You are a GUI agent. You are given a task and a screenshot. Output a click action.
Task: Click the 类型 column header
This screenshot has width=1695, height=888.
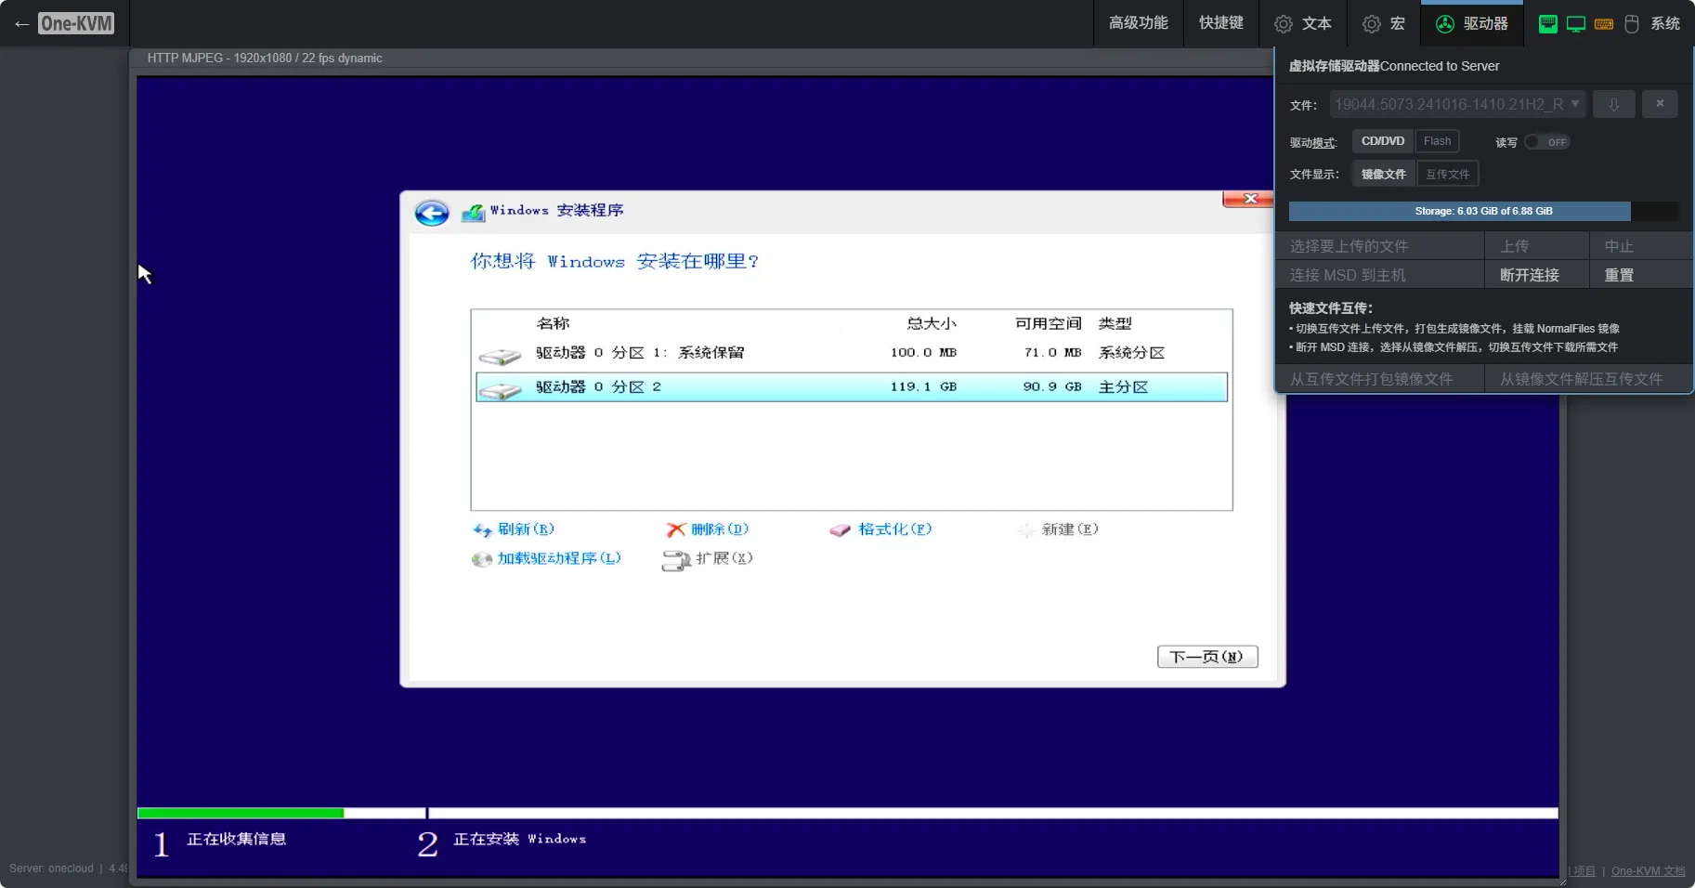click(1115, 323)
